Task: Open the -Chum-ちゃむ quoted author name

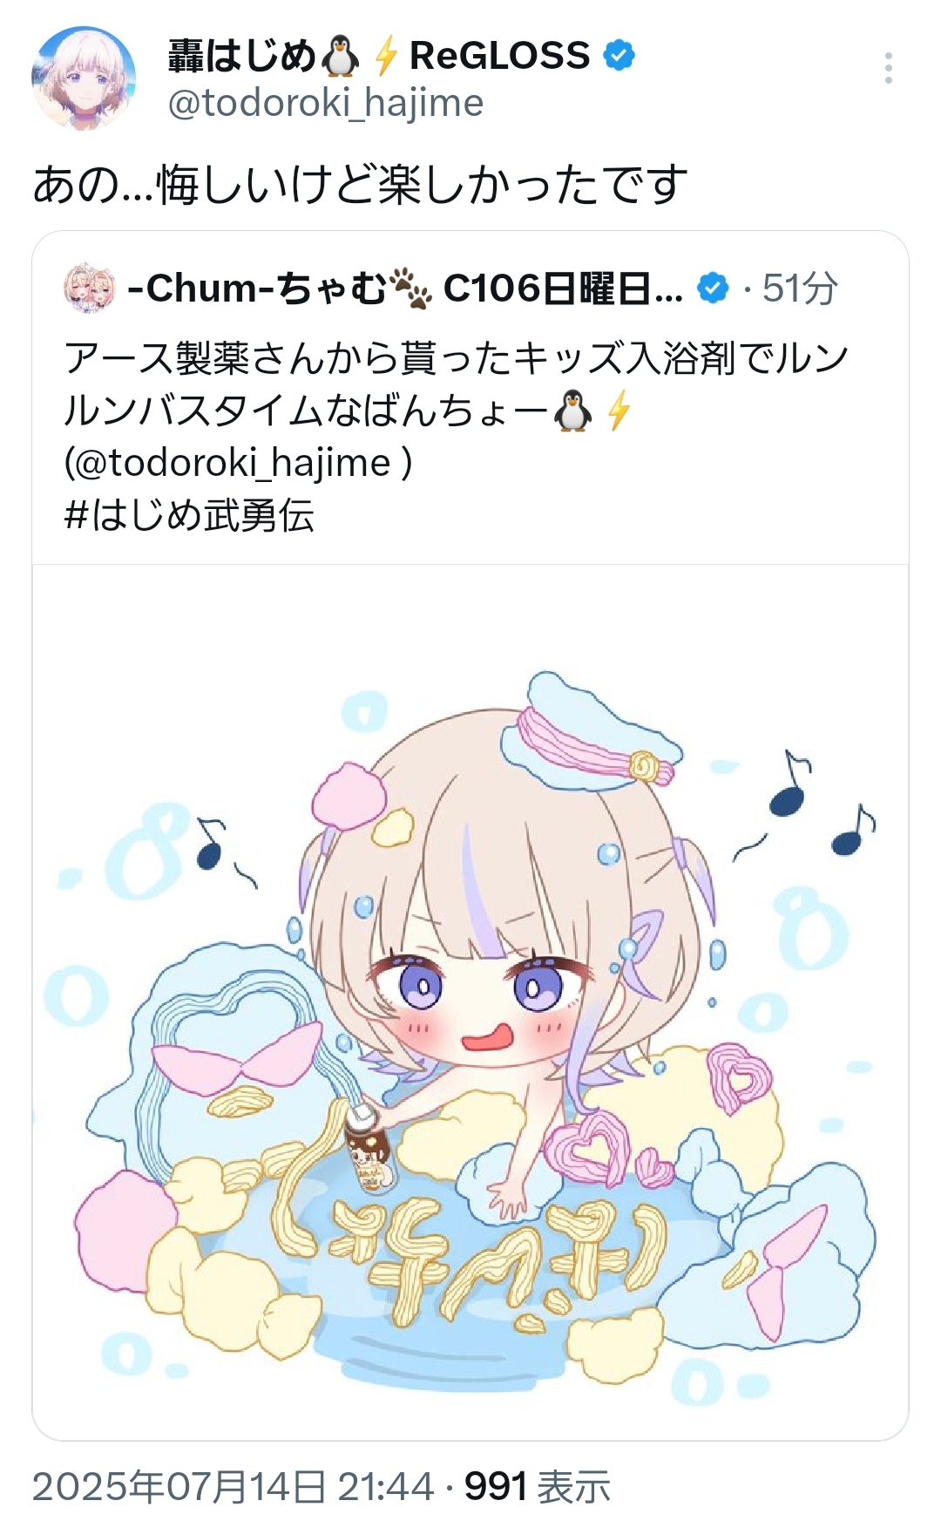Action: point(257,289)
